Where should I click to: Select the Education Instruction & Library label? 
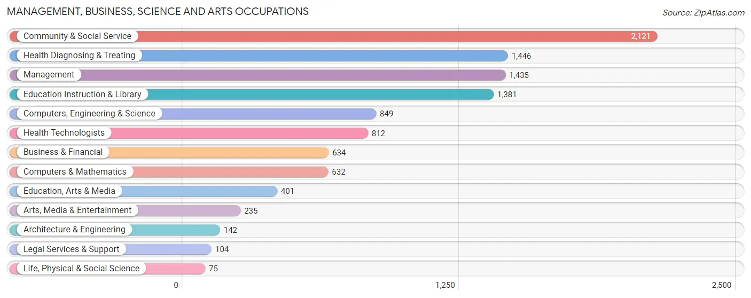tap(82, 95)
